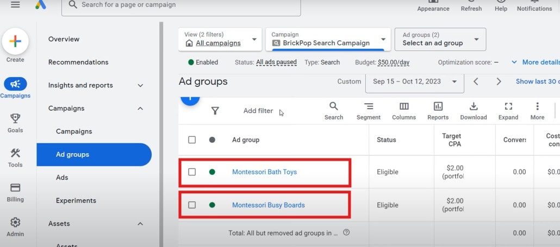Check the Montessori Bath Toys checkbox
Image resolution: width=560 pixels, height=247 pixels.
coord(192,172)
